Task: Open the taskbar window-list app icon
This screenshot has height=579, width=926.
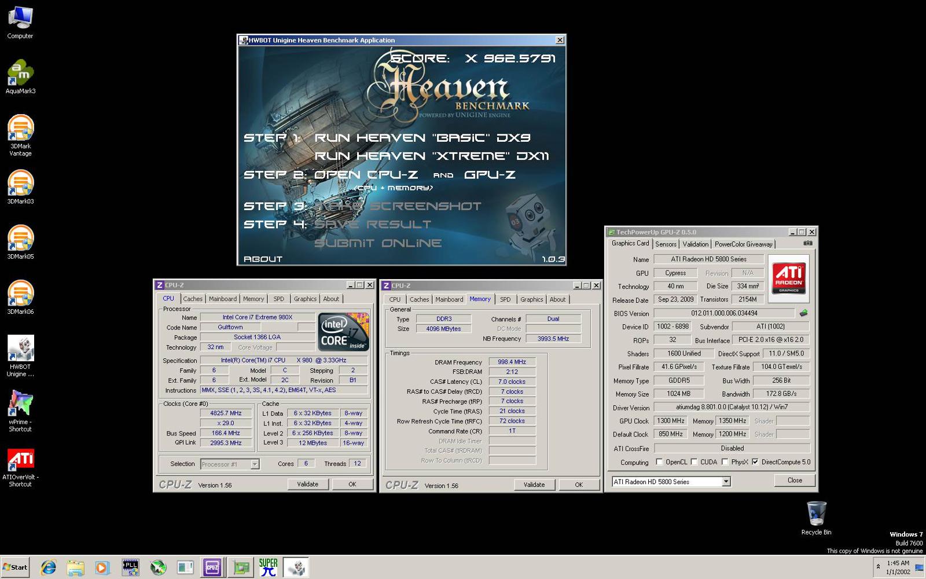Action: pyautogui.click(x=185, y=567)
